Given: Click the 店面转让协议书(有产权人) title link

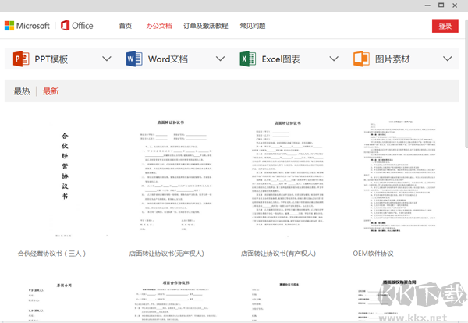Looking at the screenshot, I should [x=278, y=254].
